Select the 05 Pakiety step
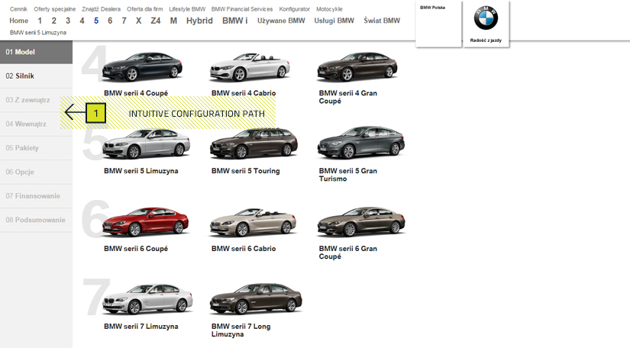This screenshot has height=348, width=630. click(36, 148)
